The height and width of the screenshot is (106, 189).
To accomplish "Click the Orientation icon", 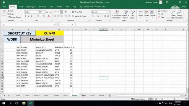I will [66, 12].
